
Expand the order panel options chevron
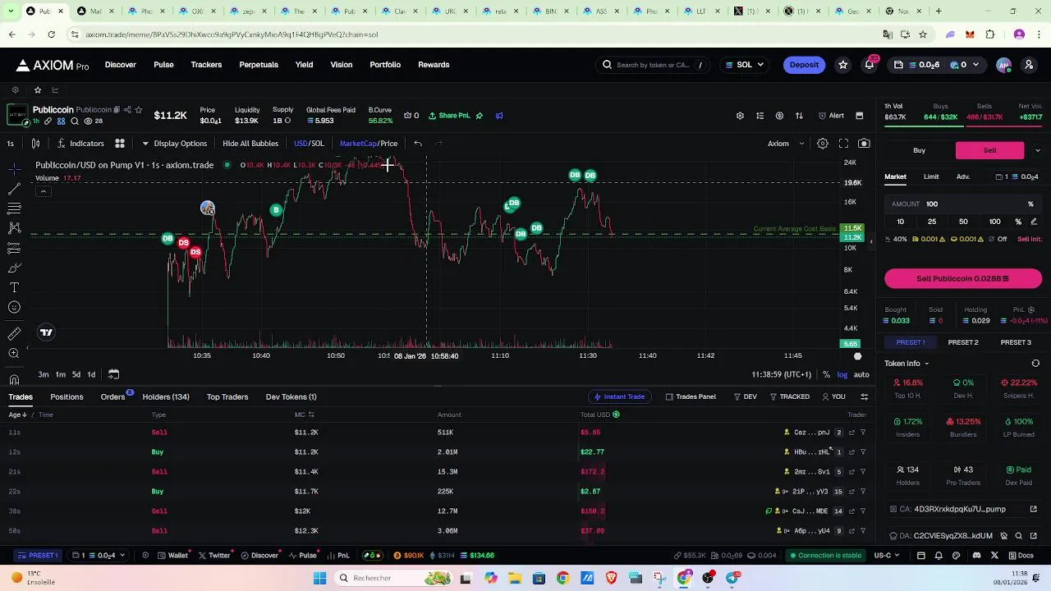pos(1037,151)
